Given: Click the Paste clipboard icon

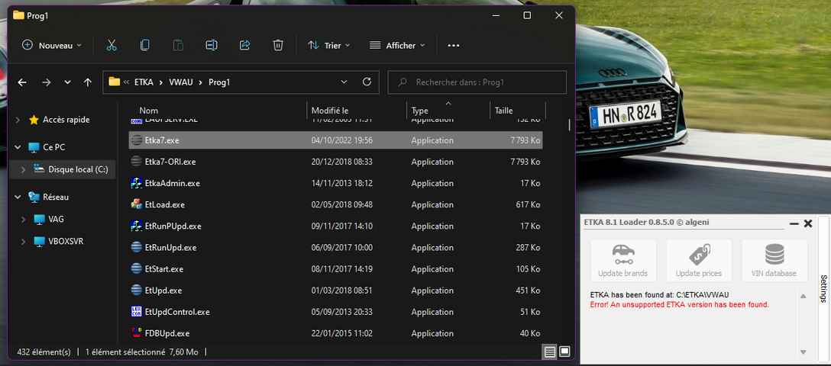Looking at the screenshot, I should 178,46.
